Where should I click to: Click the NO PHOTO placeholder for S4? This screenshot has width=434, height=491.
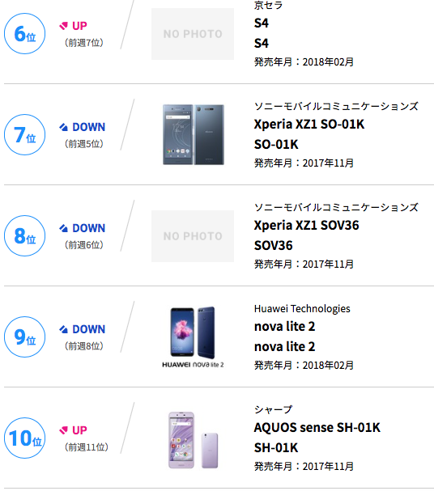193,34
